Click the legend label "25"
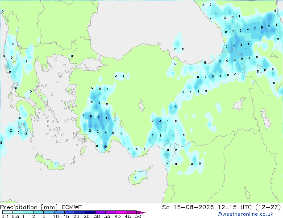Viewport: 283px width, 218px height. pyautogui.click(x=87, y=216)
